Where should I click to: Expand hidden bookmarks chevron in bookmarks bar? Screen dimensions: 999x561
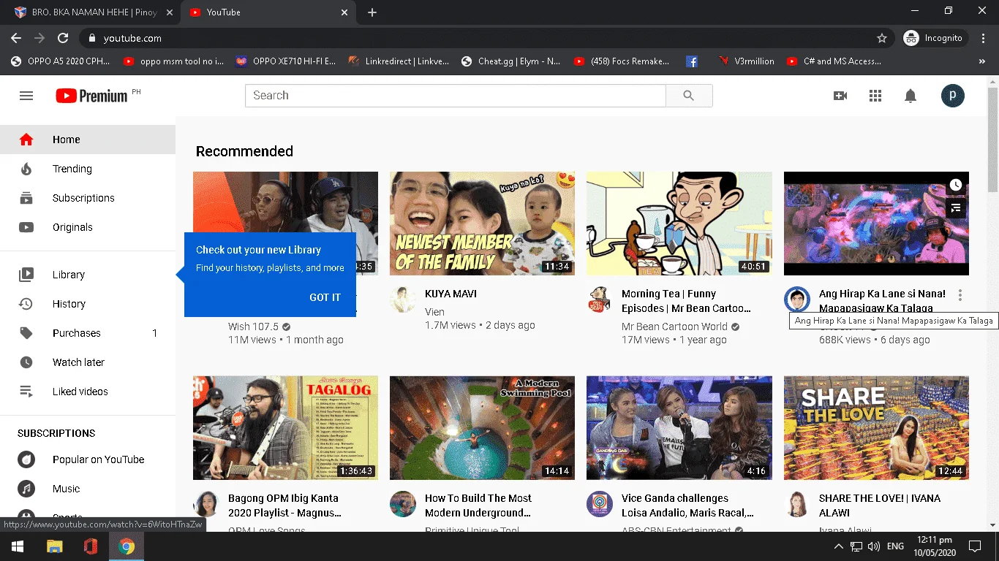tap(981, 61)
